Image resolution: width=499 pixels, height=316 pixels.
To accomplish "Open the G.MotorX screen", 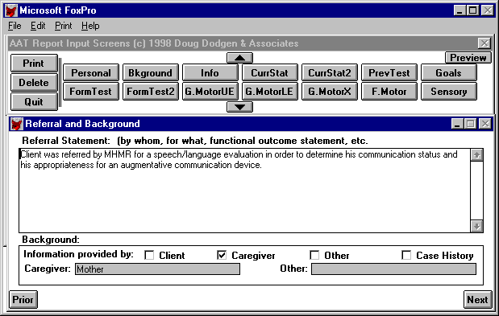I will point(330,92).
